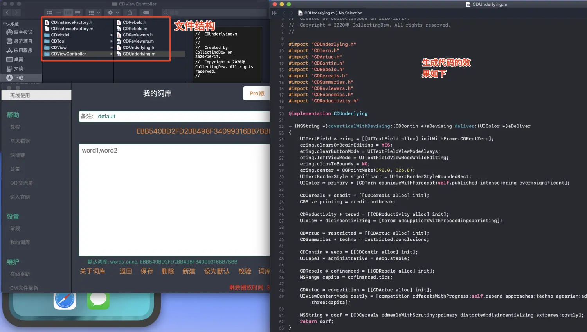Switch Finder to list view
Image resolution: width=587 pixels, height=332 pixels.
59,13
